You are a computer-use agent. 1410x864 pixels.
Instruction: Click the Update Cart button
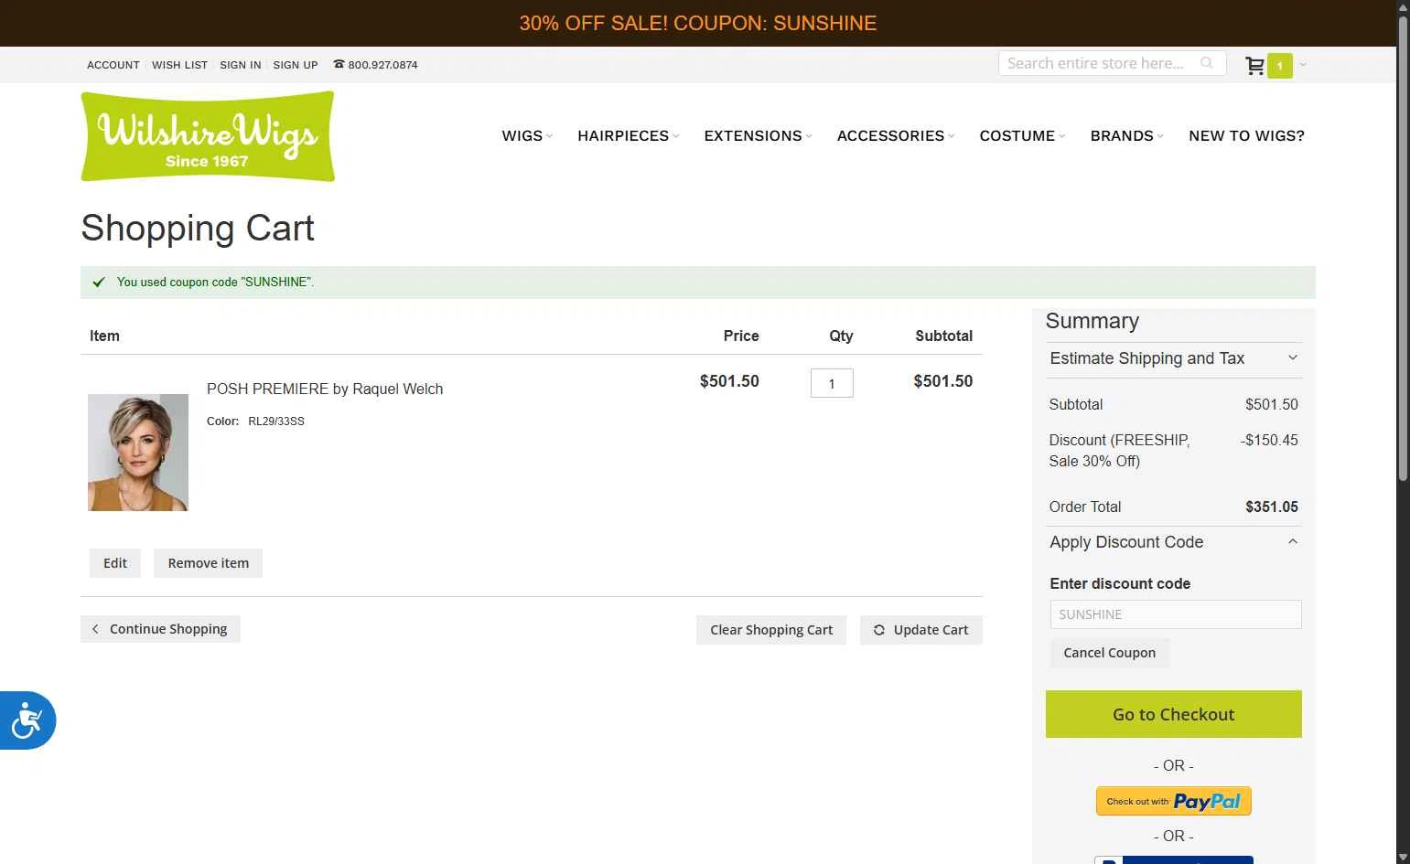921,630
